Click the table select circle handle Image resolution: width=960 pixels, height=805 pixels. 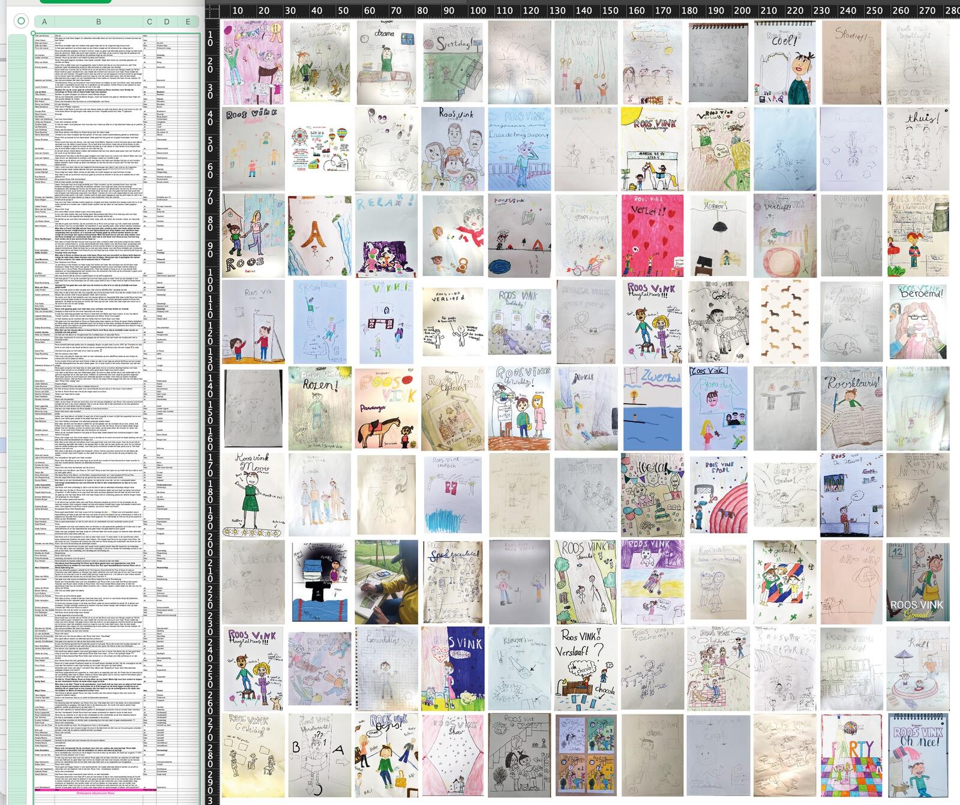click(x=21, y=22)
